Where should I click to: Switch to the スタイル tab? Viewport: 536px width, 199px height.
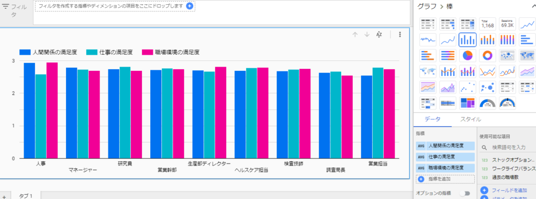coord(471,119)
